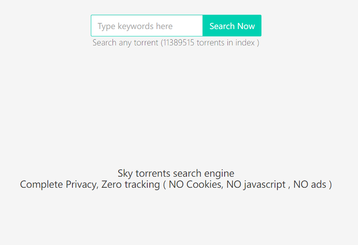Click the word "index" in the caption

pyautogui.click(x=245, y=43)
